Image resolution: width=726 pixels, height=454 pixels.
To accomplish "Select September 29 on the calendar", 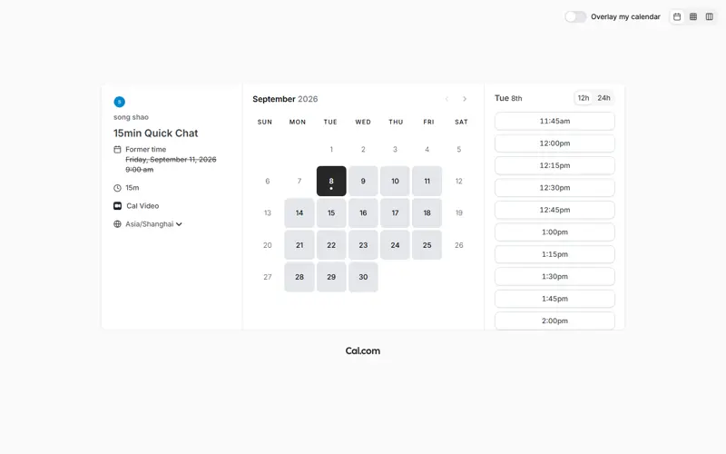I will click(331, 277).
